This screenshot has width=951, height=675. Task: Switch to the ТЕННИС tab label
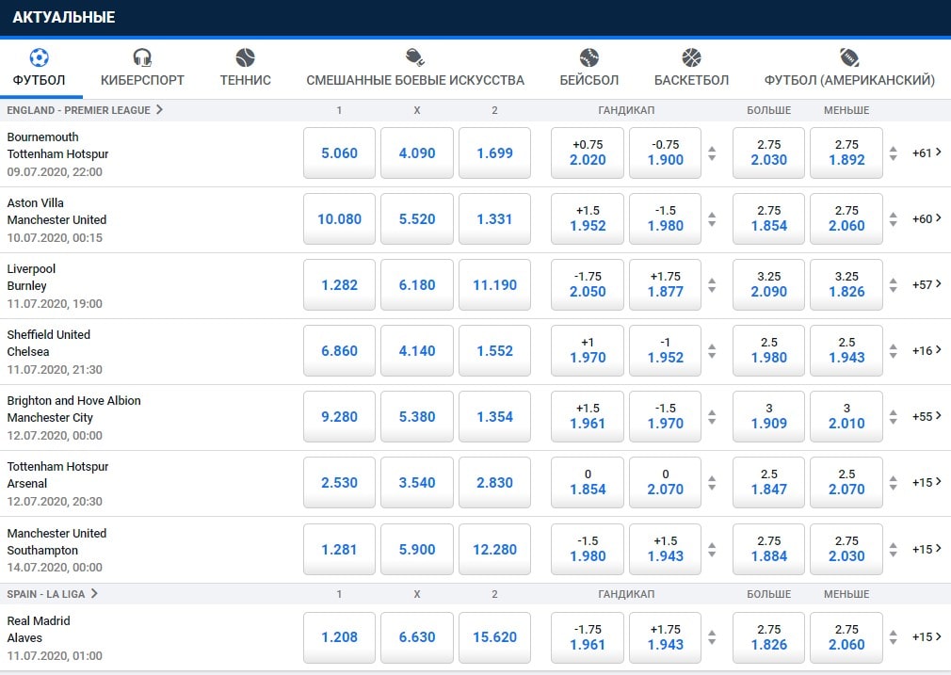point(245,80)
